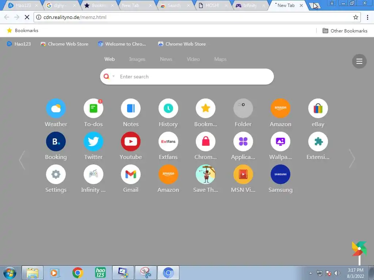The image size is (374, 280).
Task: Click the Amazon icon beside eBay
Action: coord(280,108)
